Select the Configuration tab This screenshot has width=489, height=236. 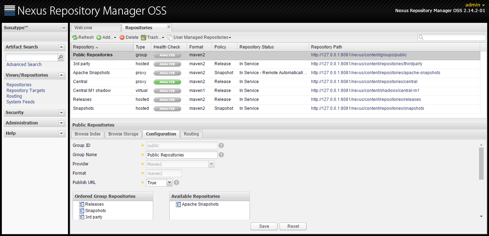pos(161,134)
